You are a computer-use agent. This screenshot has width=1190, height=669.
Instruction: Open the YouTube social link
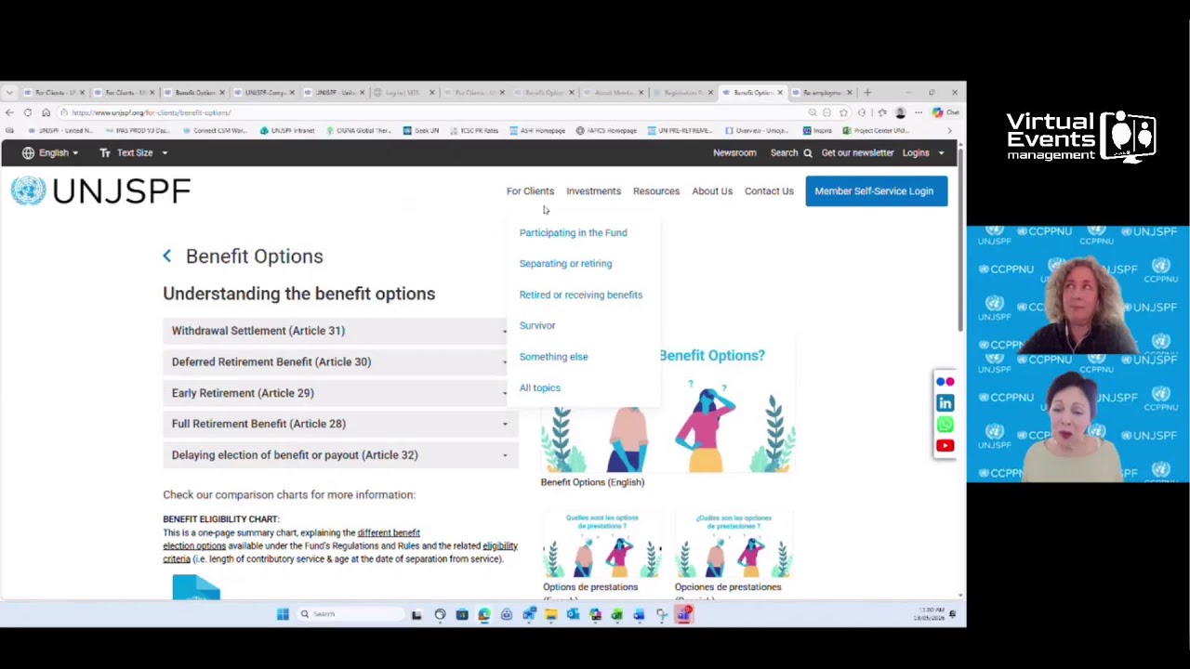pyautogui.click(x=945, y=446)
